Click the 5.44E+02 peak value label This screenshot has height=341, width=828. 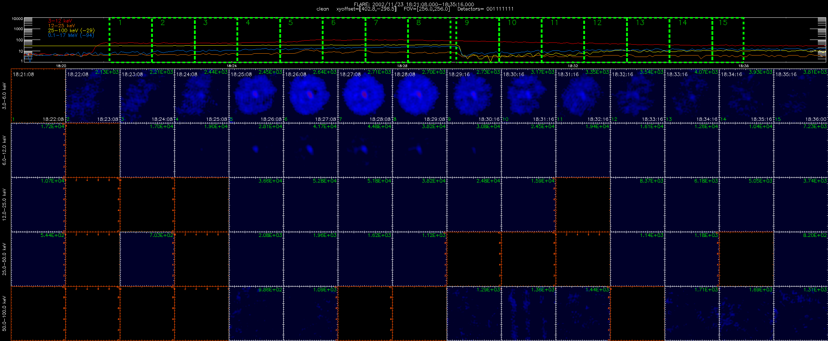click(x=52, y=235)
